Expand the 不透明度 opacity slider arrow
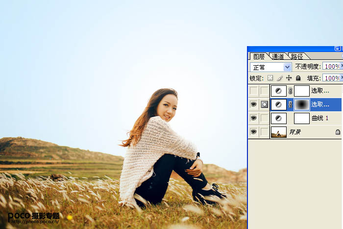 click(342, 66)
